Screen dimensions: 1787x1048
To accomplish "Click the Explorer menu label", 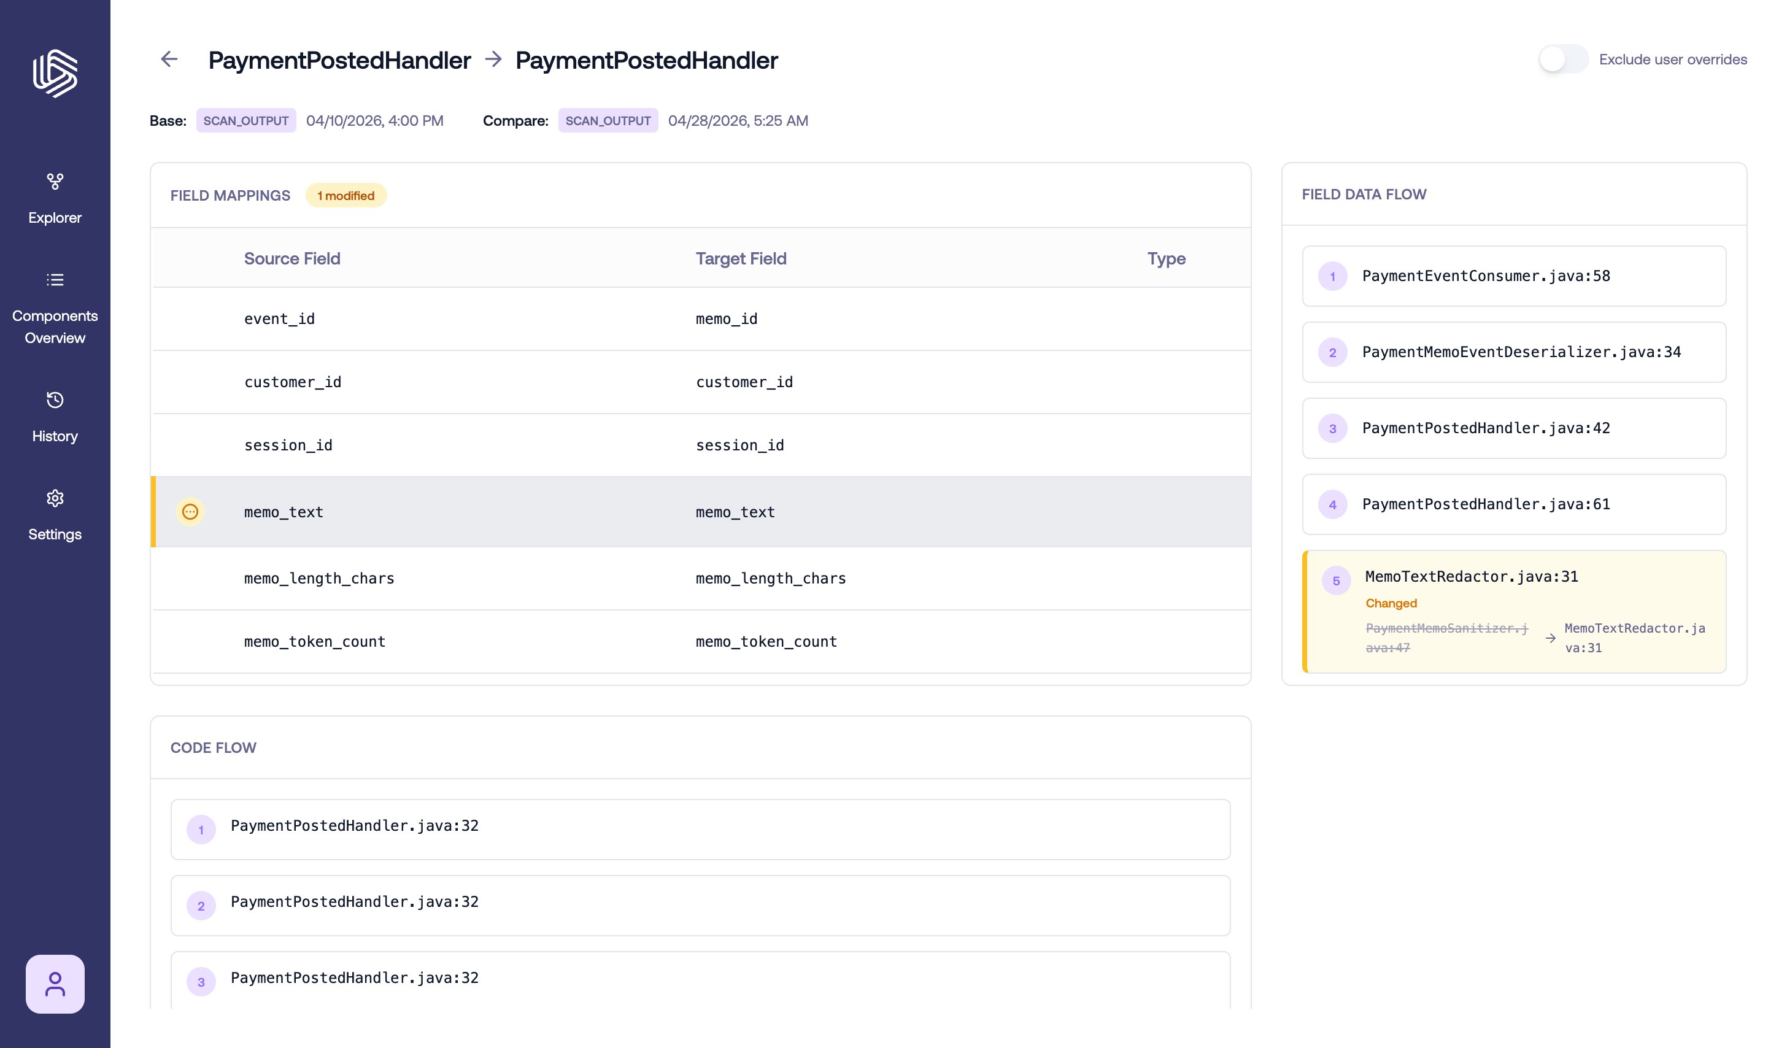I will coord(55,218).
